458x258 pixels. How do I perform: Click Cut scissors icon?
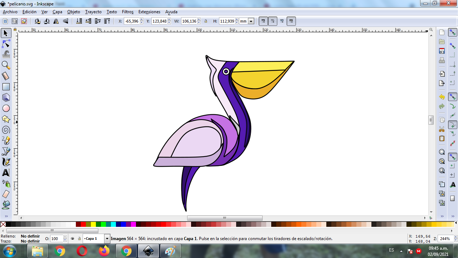(442, 129)
